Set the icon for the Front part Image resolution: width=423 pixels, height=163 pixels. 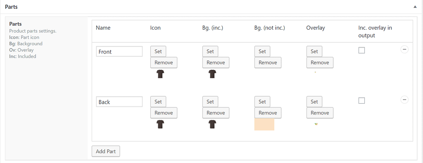point(158,51)
